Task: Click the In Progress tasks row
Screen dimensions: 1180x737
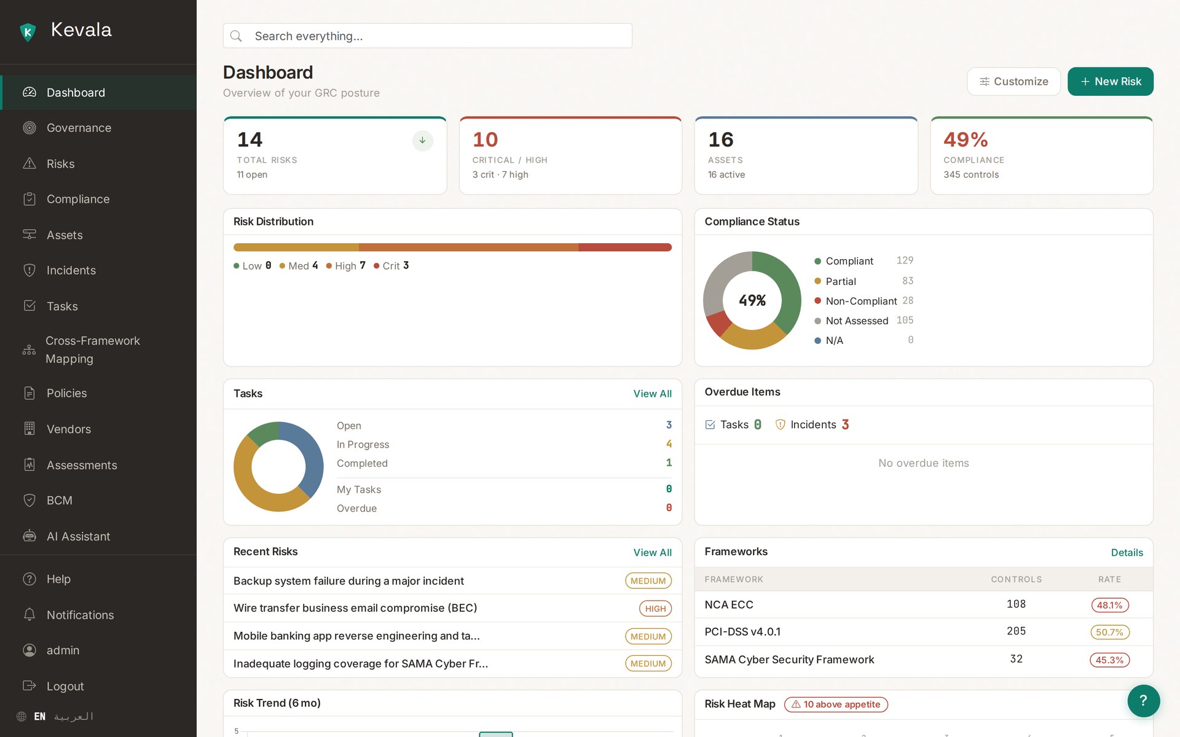Action: (x=504, y=445)
